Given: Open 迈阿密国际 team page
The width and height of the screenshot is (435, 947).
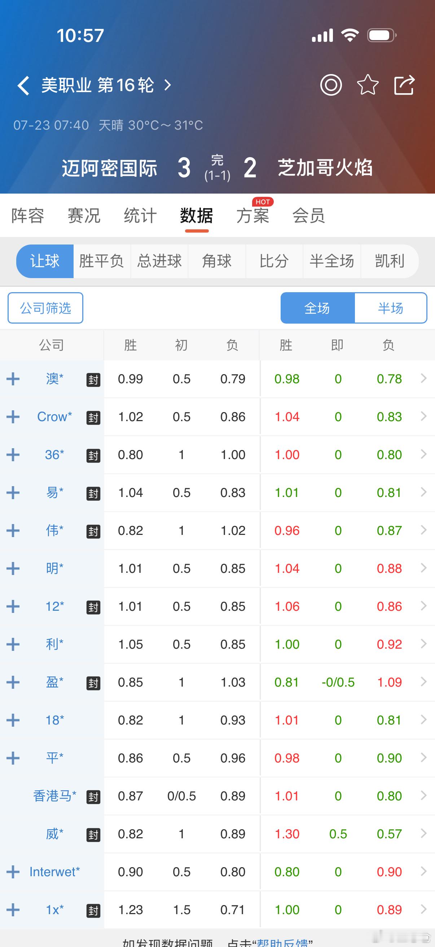Looking at the screenshot, I should (x=109, y=168).
